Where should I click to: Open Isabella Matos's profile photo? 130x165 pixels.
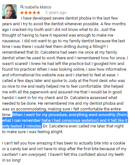coord(9,12)
